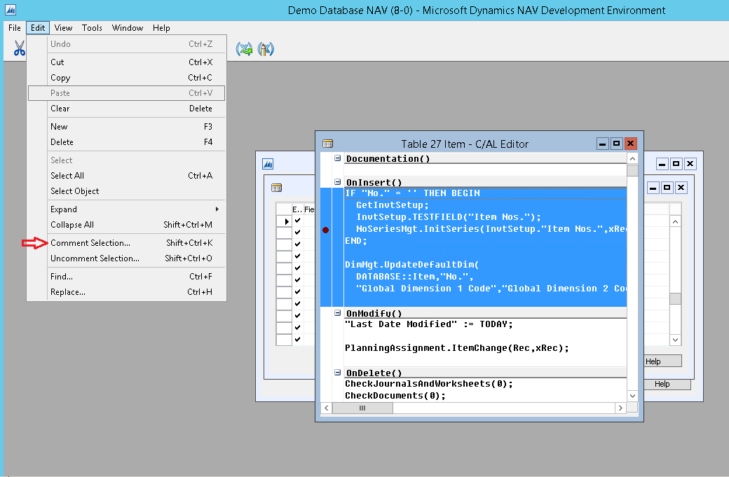
Task: Click Object Designer window's NAV icon
Action: [268, 164]
